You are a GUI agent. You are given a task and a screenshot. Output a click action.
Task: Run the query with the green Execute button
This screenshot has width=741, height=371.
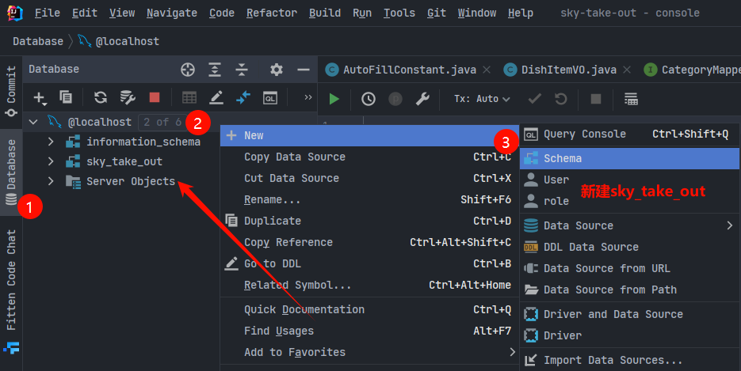coord(334,99)
